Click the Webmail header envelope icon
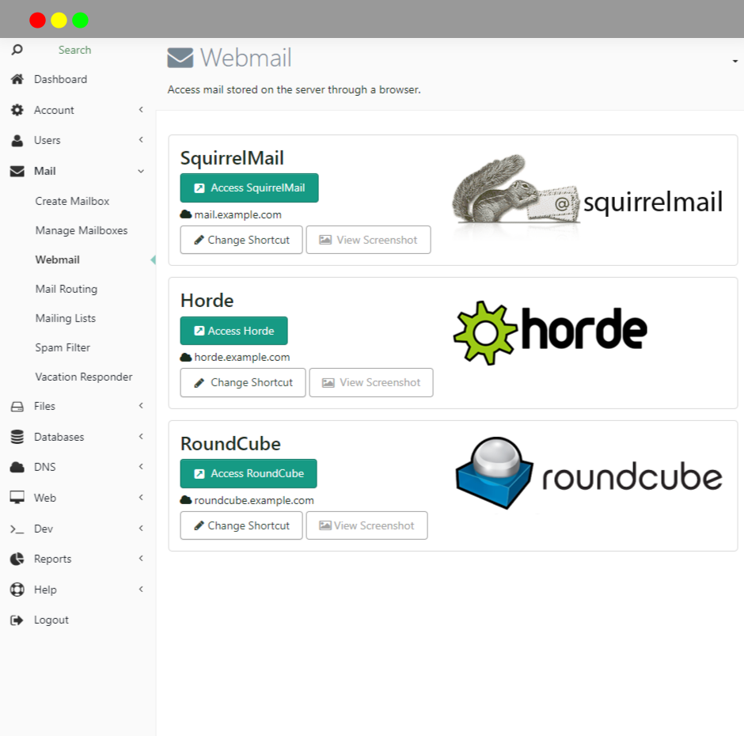 click(x=180, y=58)
